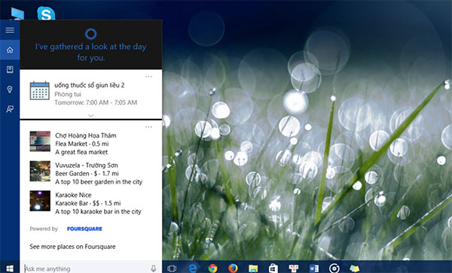Open the Cortana Notebook icon

[10, 70]
